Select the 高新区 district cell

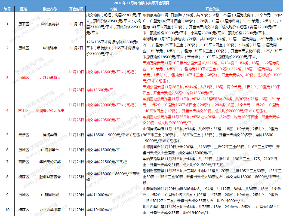[24, 162]
